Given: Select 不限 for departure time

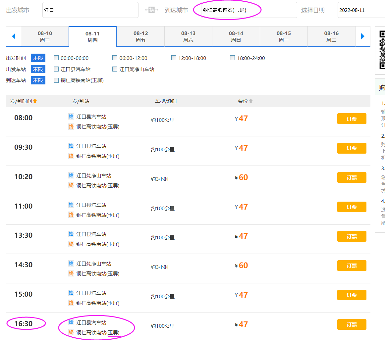Looking at the screenshot, I should click(x=38, y=58).
